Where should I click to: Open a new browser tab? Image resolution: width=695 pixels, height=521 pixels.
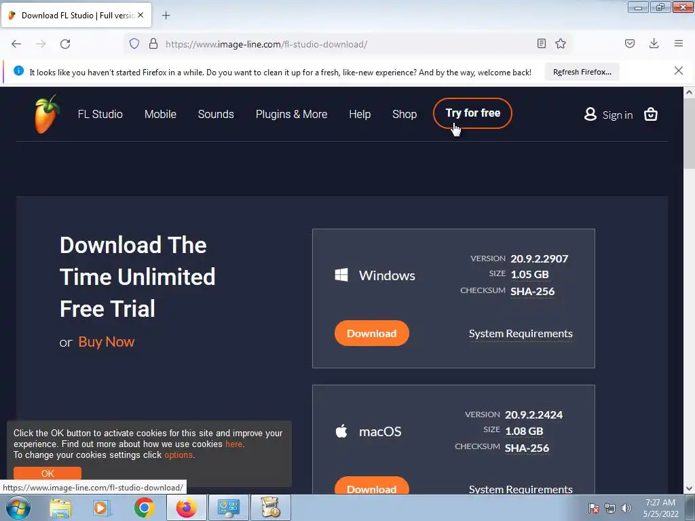click(x=166, y=16)
